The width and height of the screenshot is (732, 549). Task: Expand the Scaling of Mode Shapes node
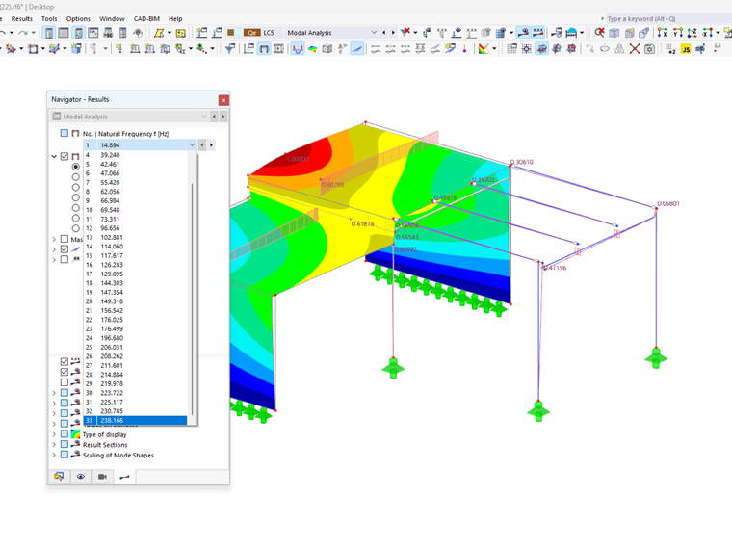[x=54, y=455]
